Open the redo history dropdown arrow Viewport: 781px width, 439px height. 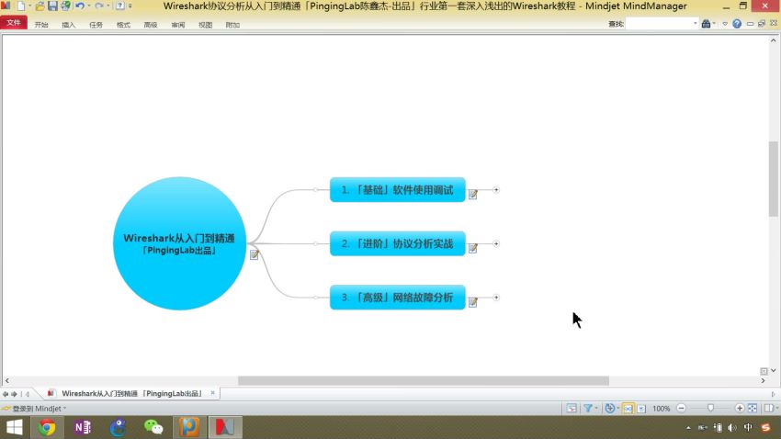(108, 6)
